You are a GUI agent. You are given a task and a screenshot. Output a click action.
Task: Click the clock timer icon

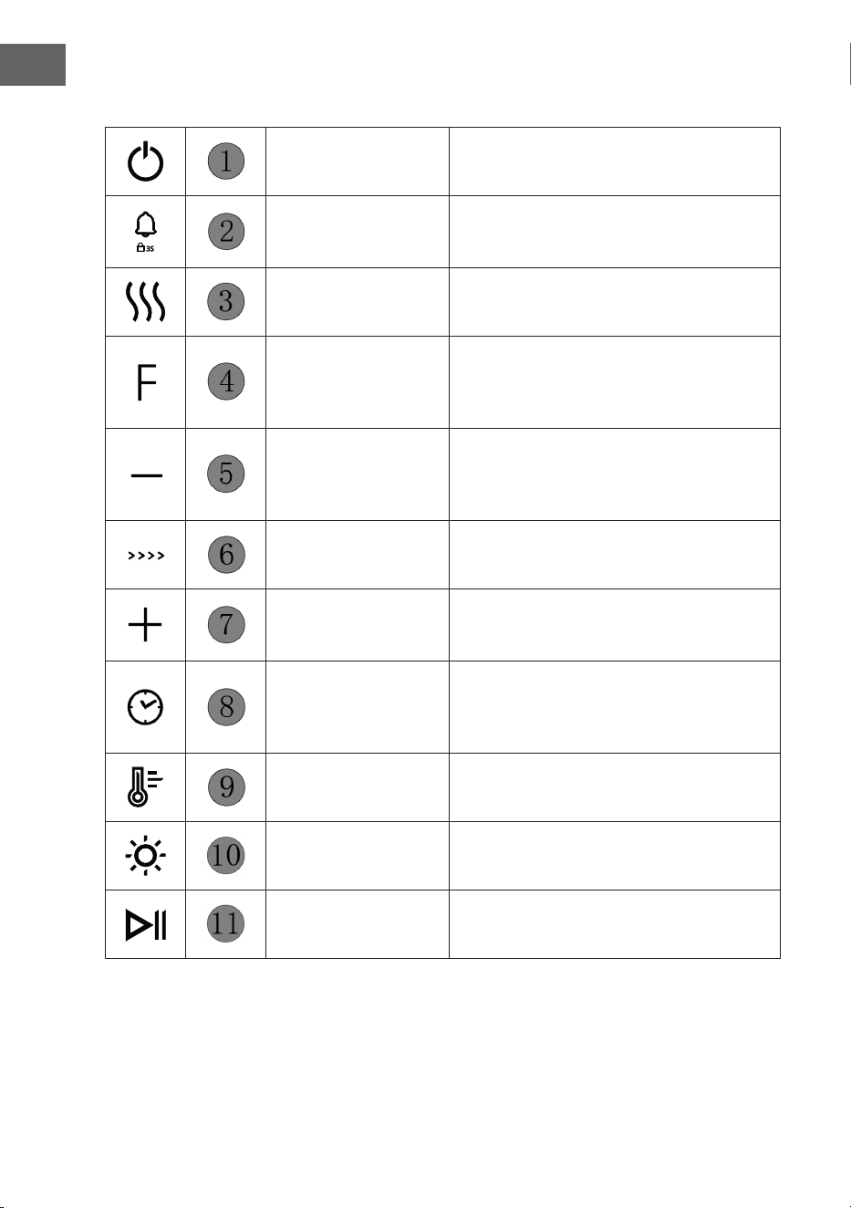pos(146,707)
